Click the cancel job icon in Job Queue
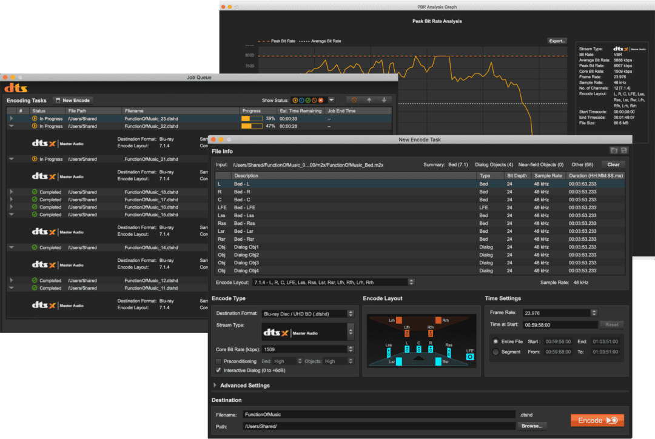655x439 pixels. pos(354,100)
